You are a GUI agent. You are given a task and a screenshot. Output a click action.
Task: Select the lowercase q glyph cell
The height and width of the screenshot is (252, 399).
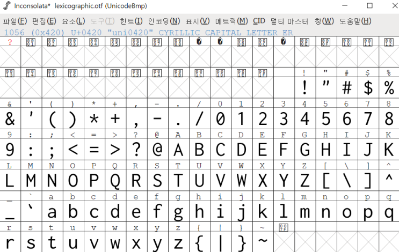point(389,211)
